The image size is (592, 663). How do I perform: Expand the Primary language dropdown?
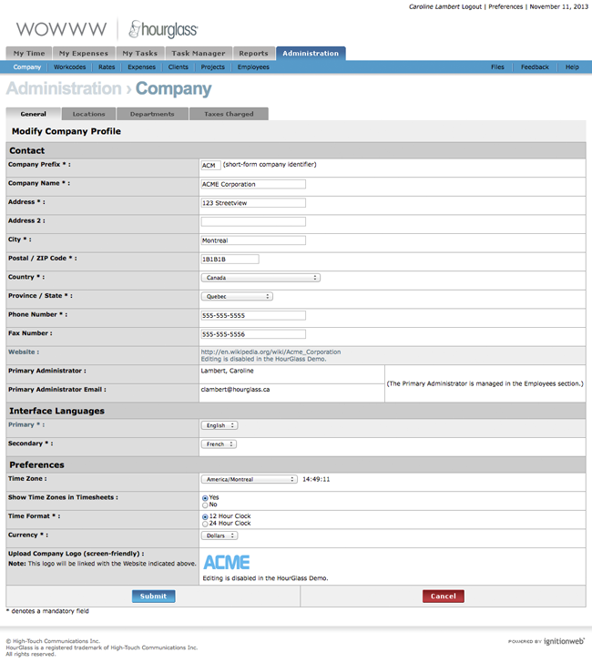[x=219, y=425]
